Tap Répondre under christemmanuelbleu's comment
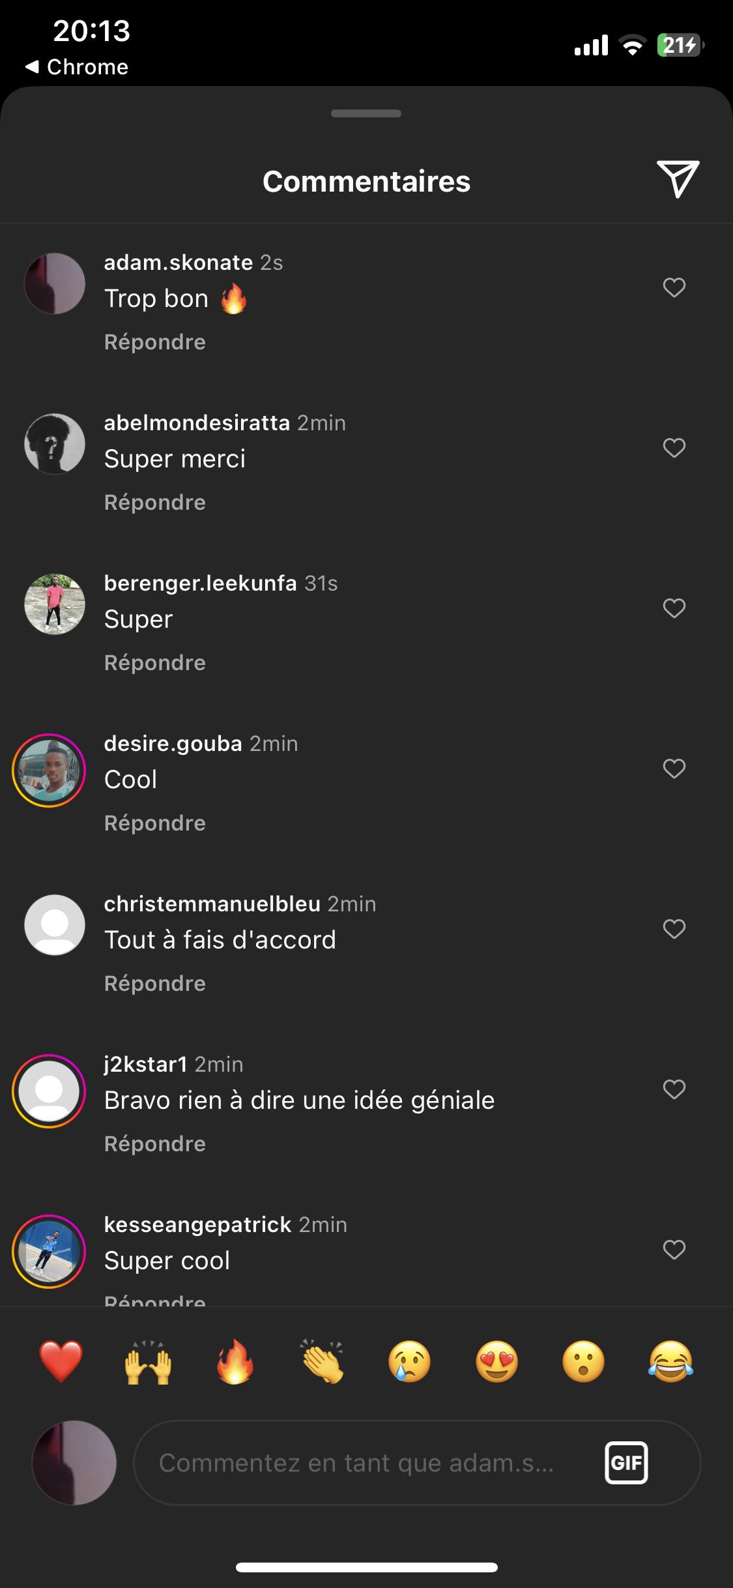The image size is (733, 1588). pos(155,984)
